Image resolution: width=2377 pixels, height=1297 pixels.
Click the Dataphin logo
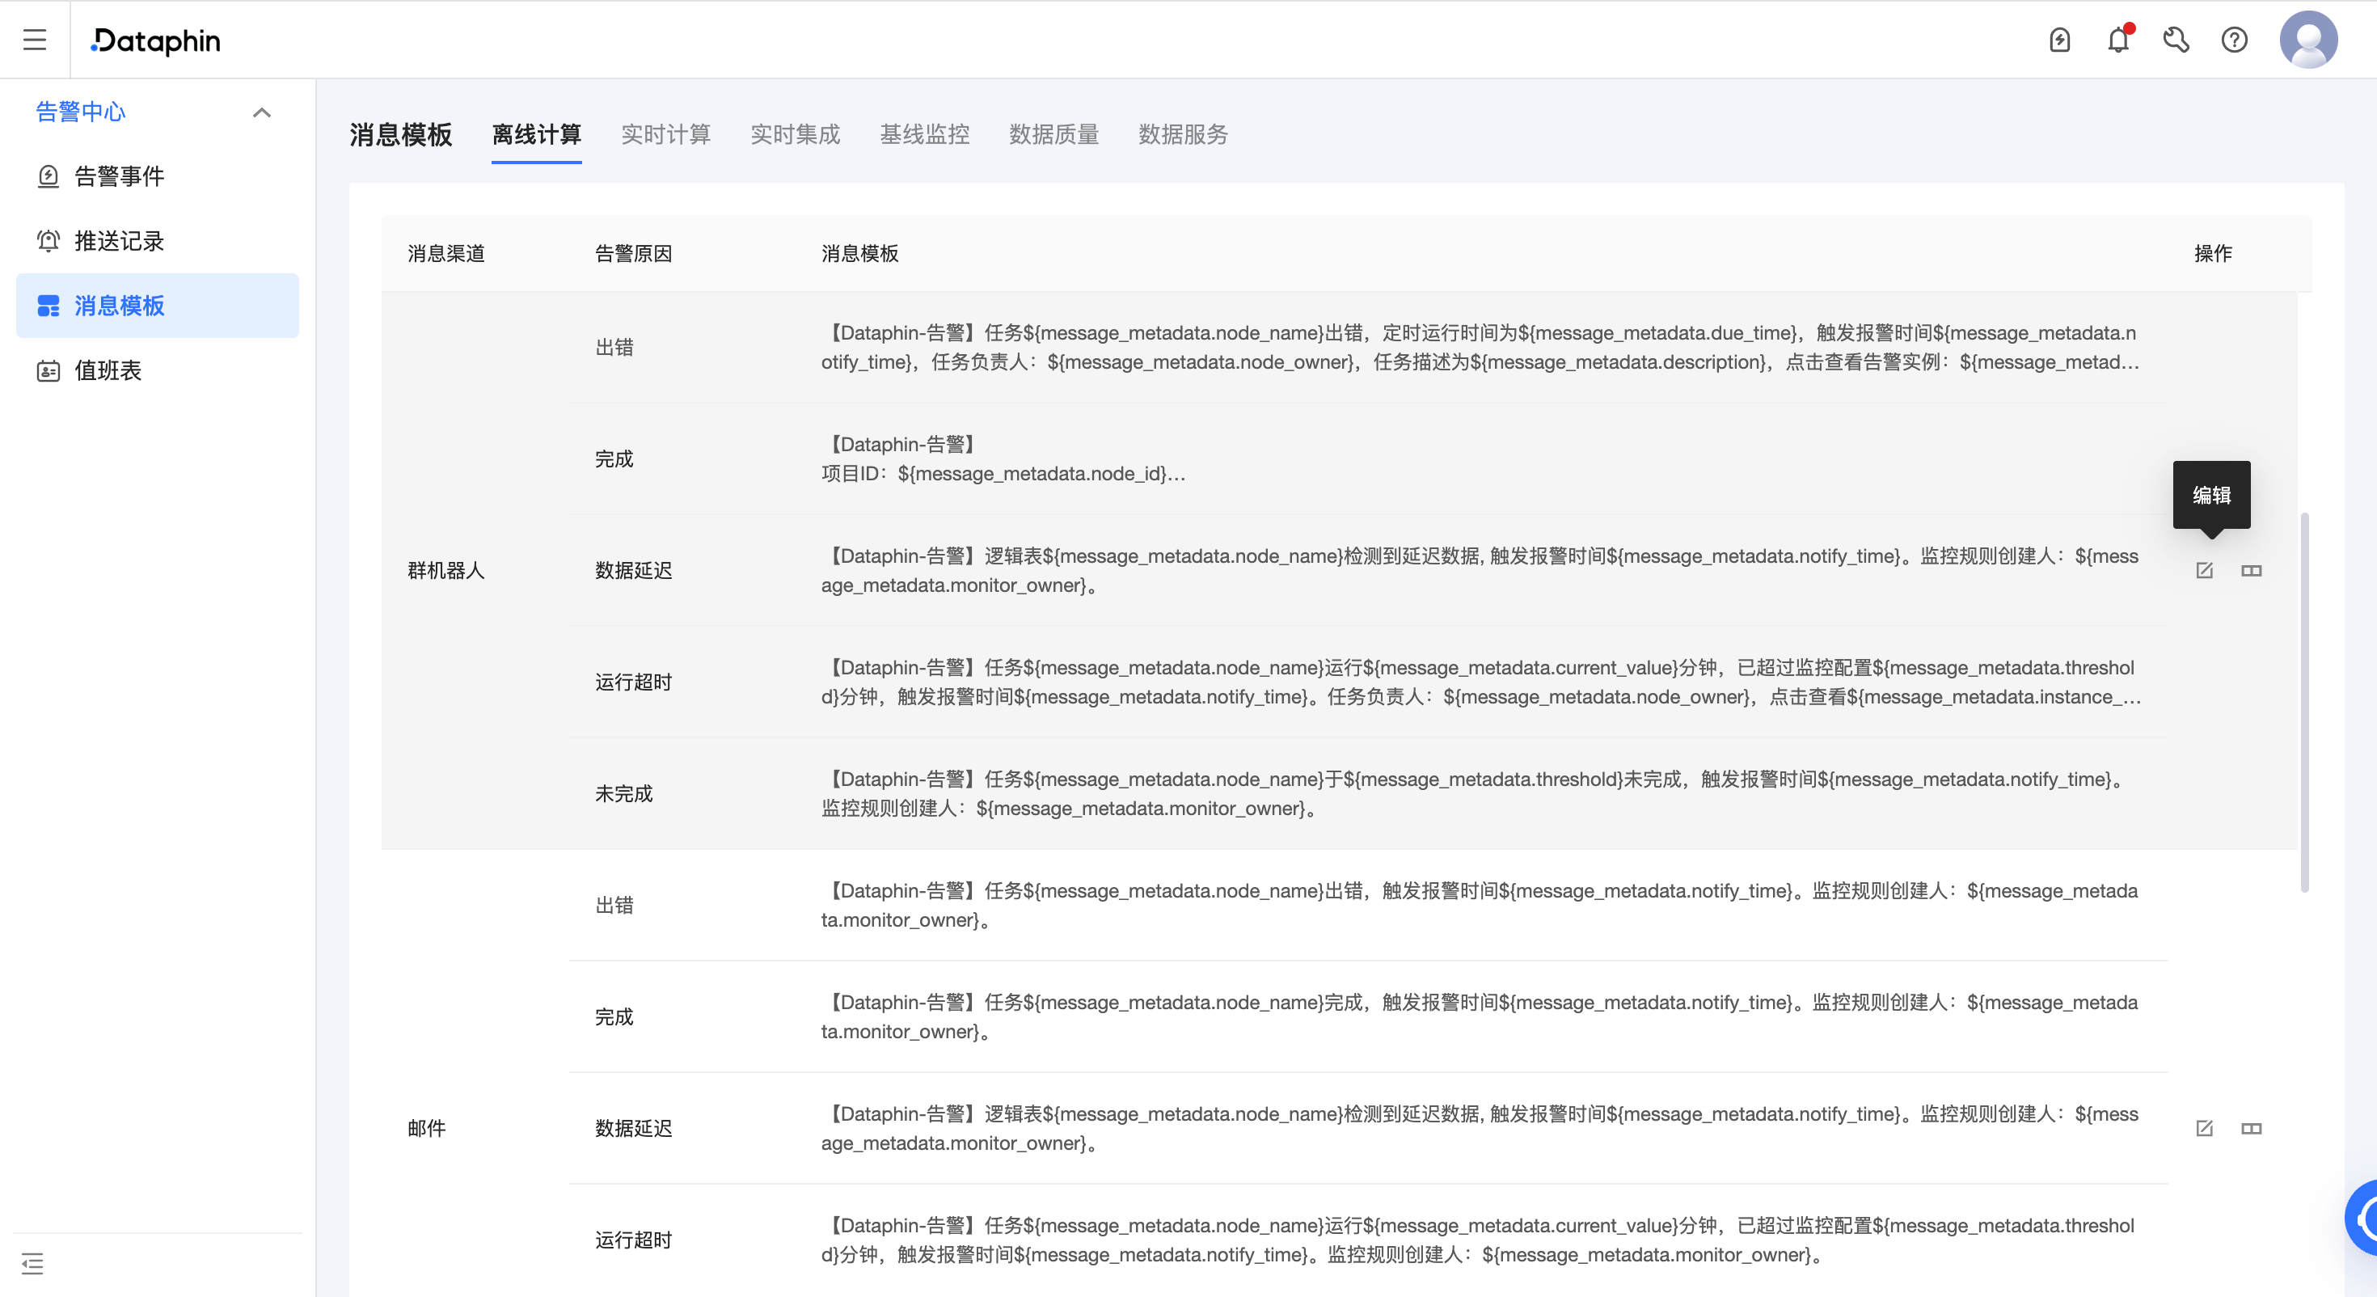156,40
